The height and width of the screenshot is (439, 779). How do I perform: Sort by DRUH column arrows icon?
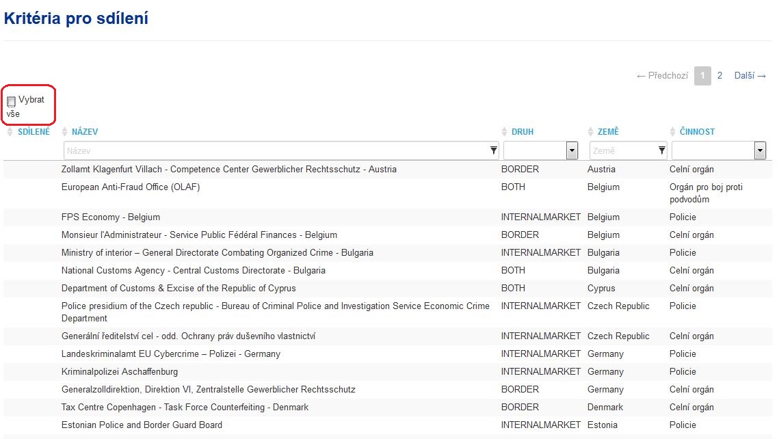pos(504,131)
